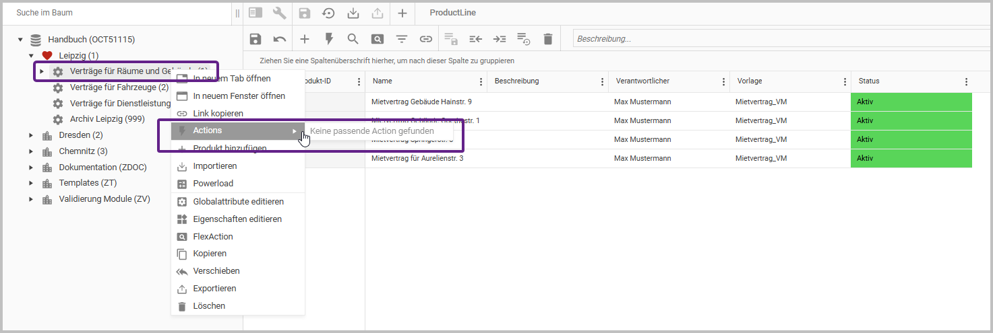Choose Exportieren in the context menu
The width and height of the screenshot is (993, 333).
pos(214,289)
